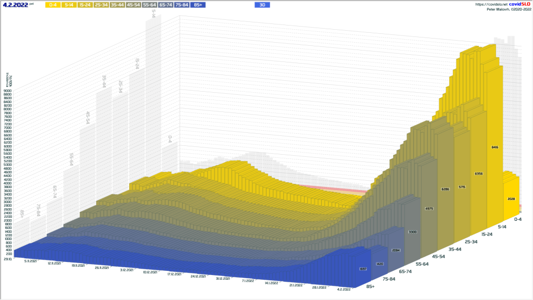Show or hide the 45-54 series

[134, 5]
